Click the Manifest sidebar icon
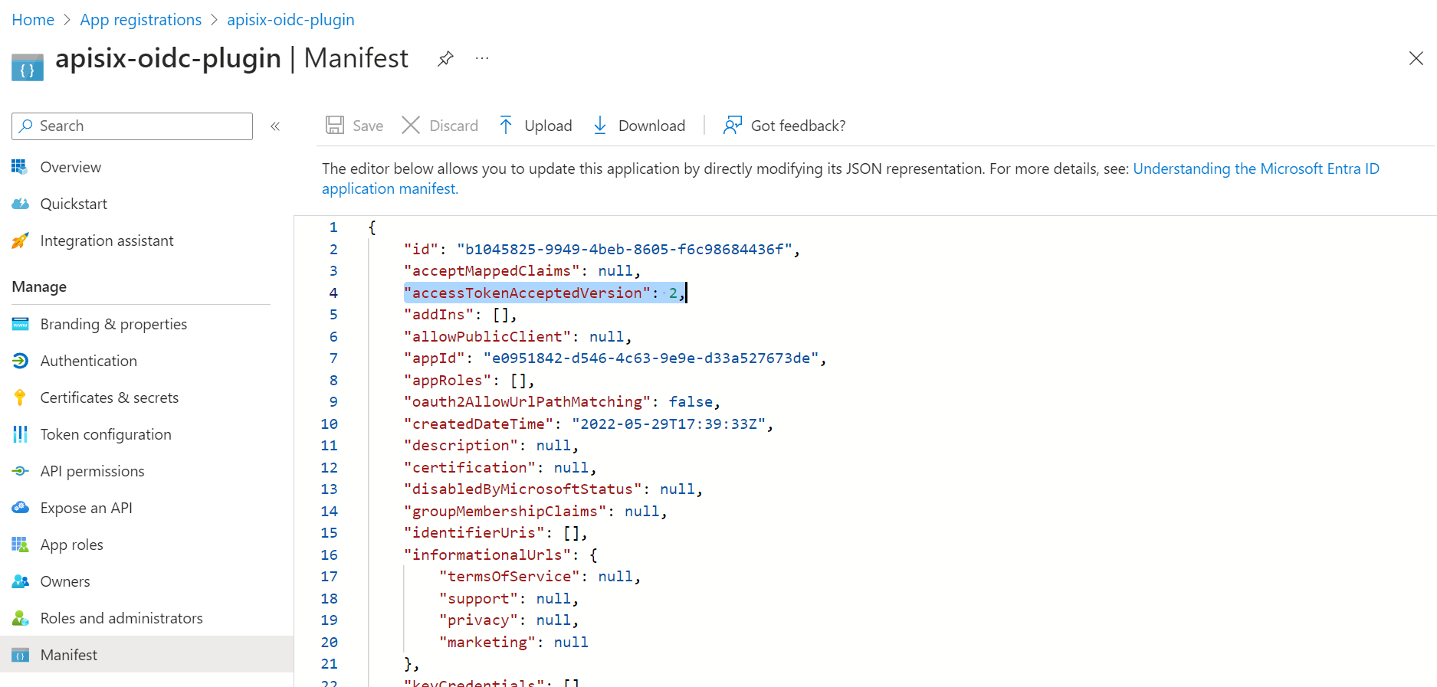Screen dimensions: 1437x687 [20, 655]
